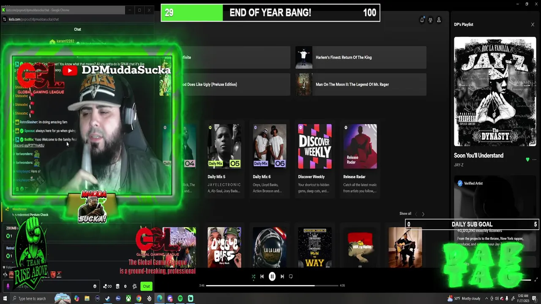Open Man On The Moon II album shortcut

(x=361, y=84)
